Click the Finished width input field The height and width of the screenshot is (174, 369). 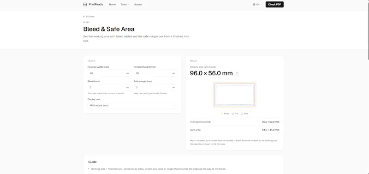click(x=109, y=73)
